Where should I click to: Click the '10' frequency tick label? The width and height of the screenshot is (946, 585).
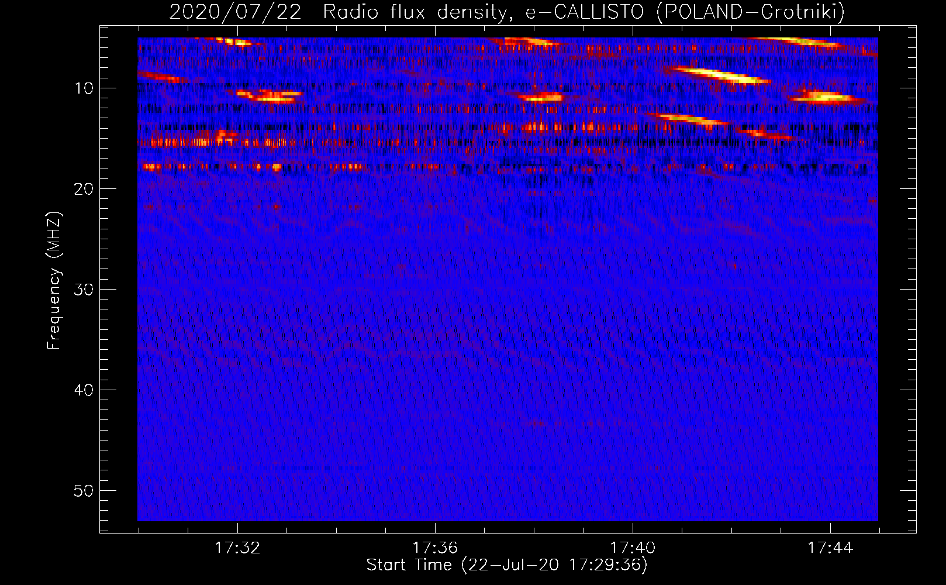coord(84,88)
